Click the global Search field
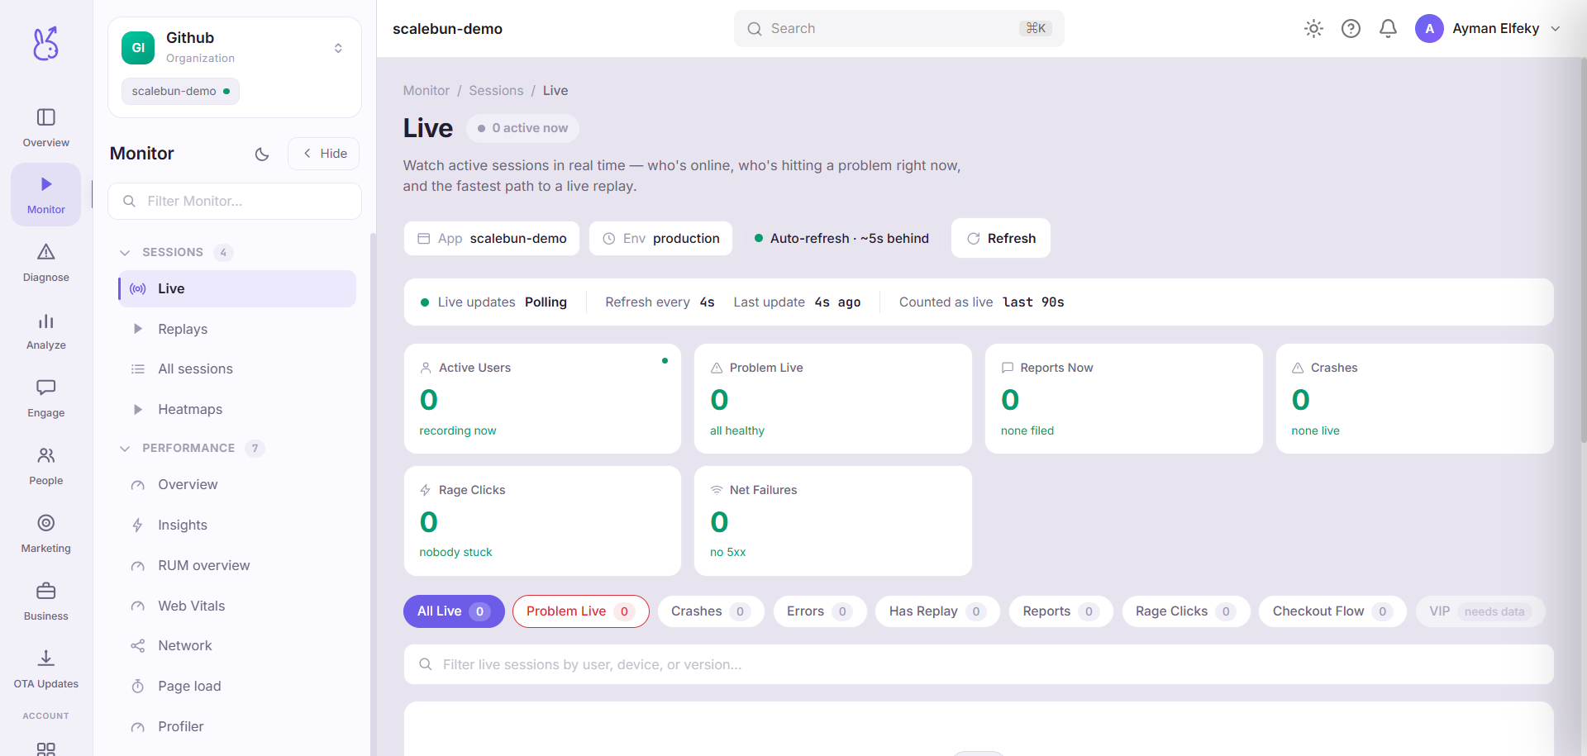This screenshot has width=1587, height=756. pyautogui.click(x=898, y=29)
